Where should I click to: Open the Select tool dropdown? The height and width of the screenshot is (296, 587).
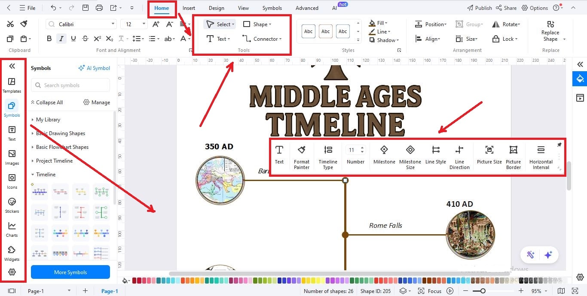[220, 24]
